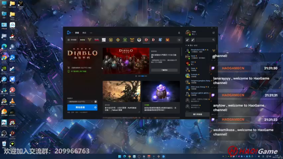Open the Diablo Immortal shop link

(80, 68)
